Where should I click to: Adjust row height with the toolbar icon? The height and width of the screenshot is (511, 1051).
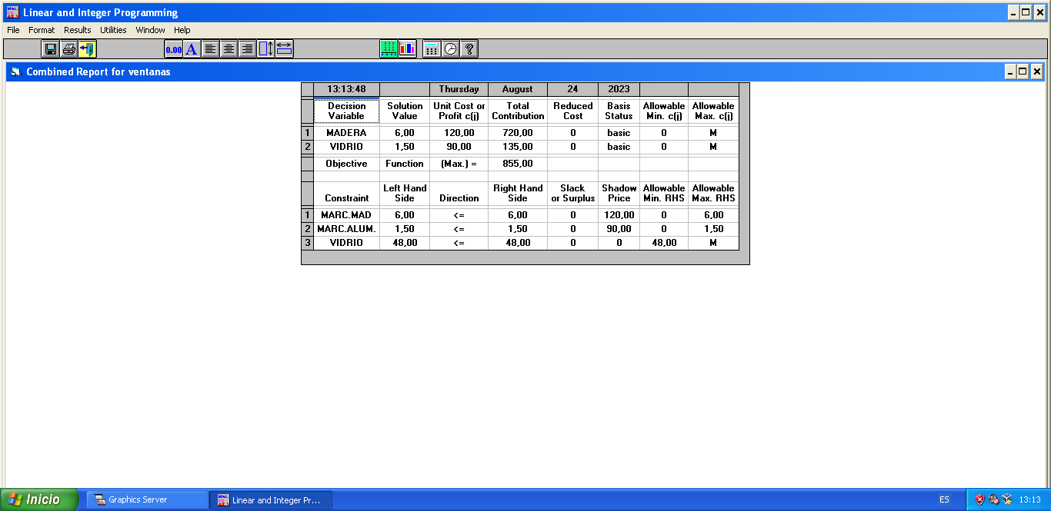265,49
